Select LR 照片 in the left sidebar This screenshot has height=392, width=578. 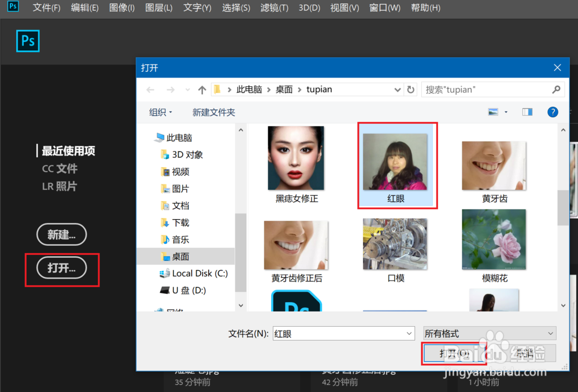coord(60,186)
